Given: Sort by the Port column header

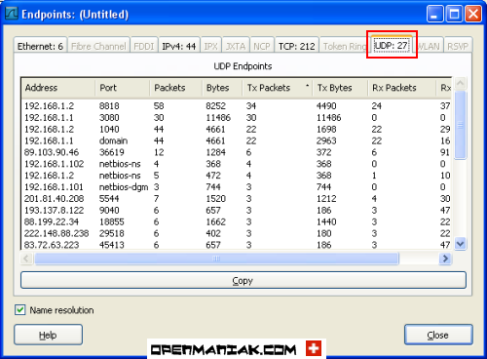Looking at the screenshot, I should pos(123,88).
